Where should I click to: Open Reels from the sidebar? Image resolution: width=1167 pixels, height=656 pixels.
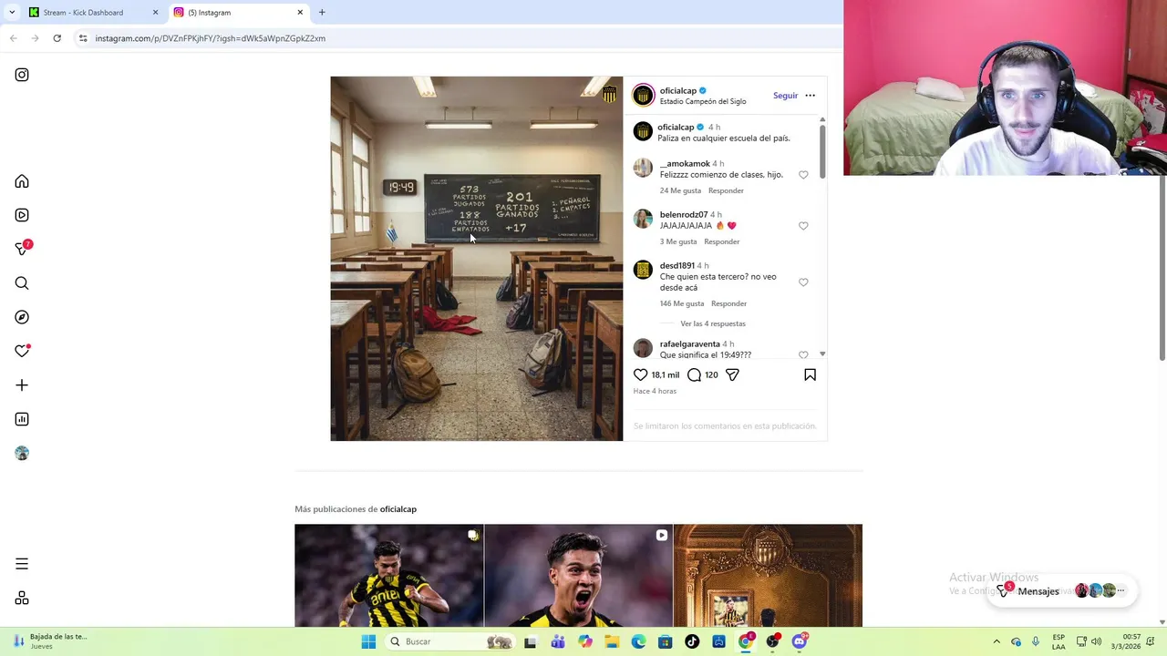point(22,215)
